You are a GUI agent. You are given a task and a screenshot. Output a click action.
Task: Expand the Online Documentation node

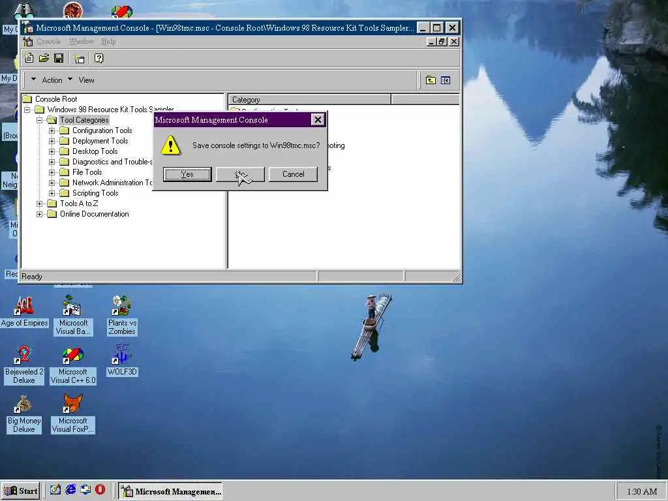click(39, 214)
